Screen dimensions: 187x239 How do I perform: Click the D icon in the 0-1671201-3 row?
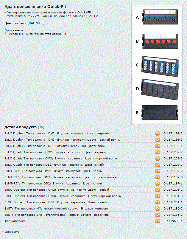158,196
